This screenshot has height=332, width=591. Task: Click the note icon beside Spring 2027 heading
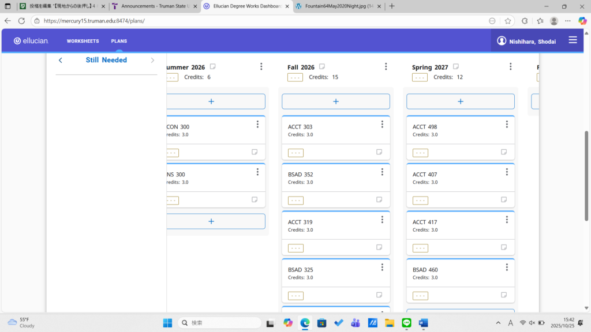tap(456, 67)
